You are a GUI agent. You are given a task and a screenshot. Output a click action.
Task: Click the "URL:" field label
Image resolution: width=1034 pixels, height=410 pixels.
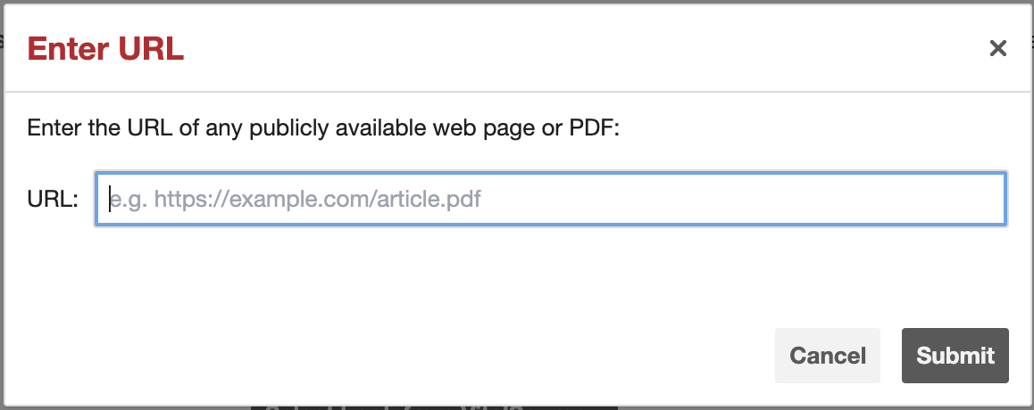tap(53, 198)
